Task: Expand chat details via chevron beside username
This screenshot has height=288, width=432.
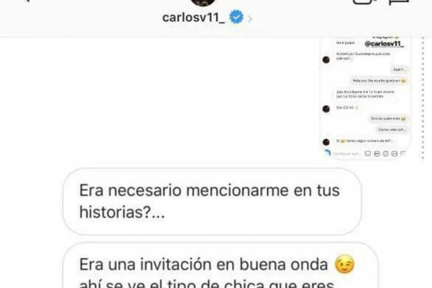Action: [250, 19]
